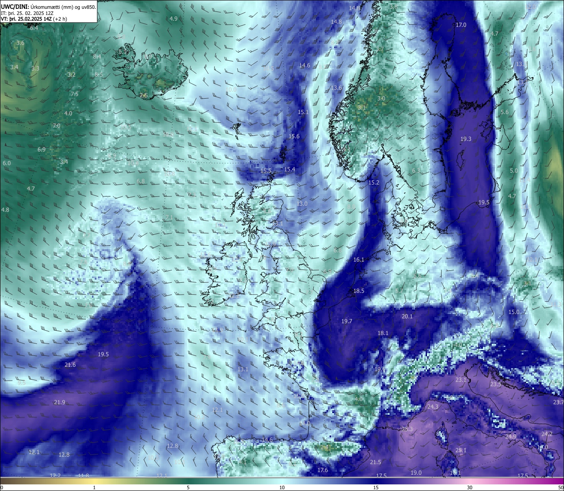Click the 7.0 value on the map
Viewport: 564px width, 491px height.
click(56, 126)
